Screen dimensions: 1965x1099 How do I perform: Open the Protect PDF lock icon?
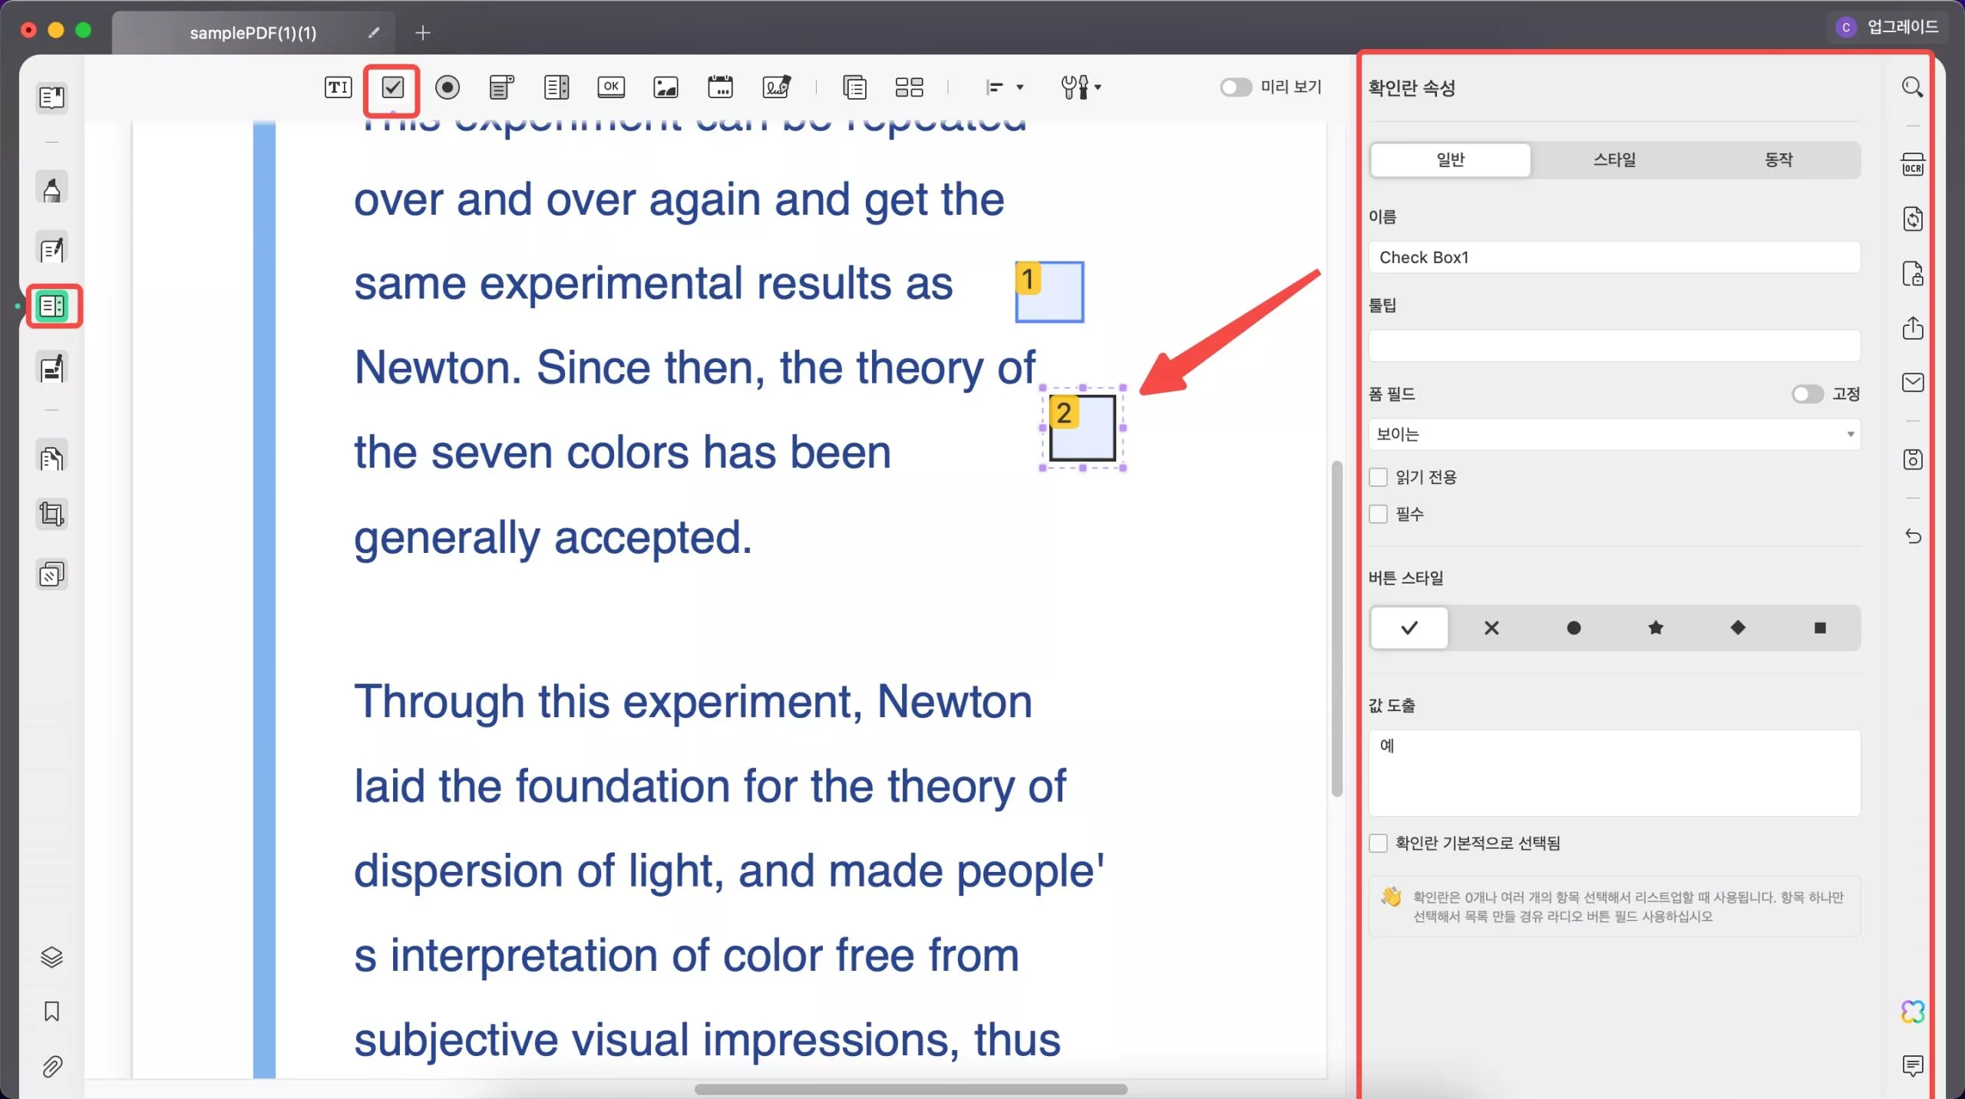(1912, 274)
